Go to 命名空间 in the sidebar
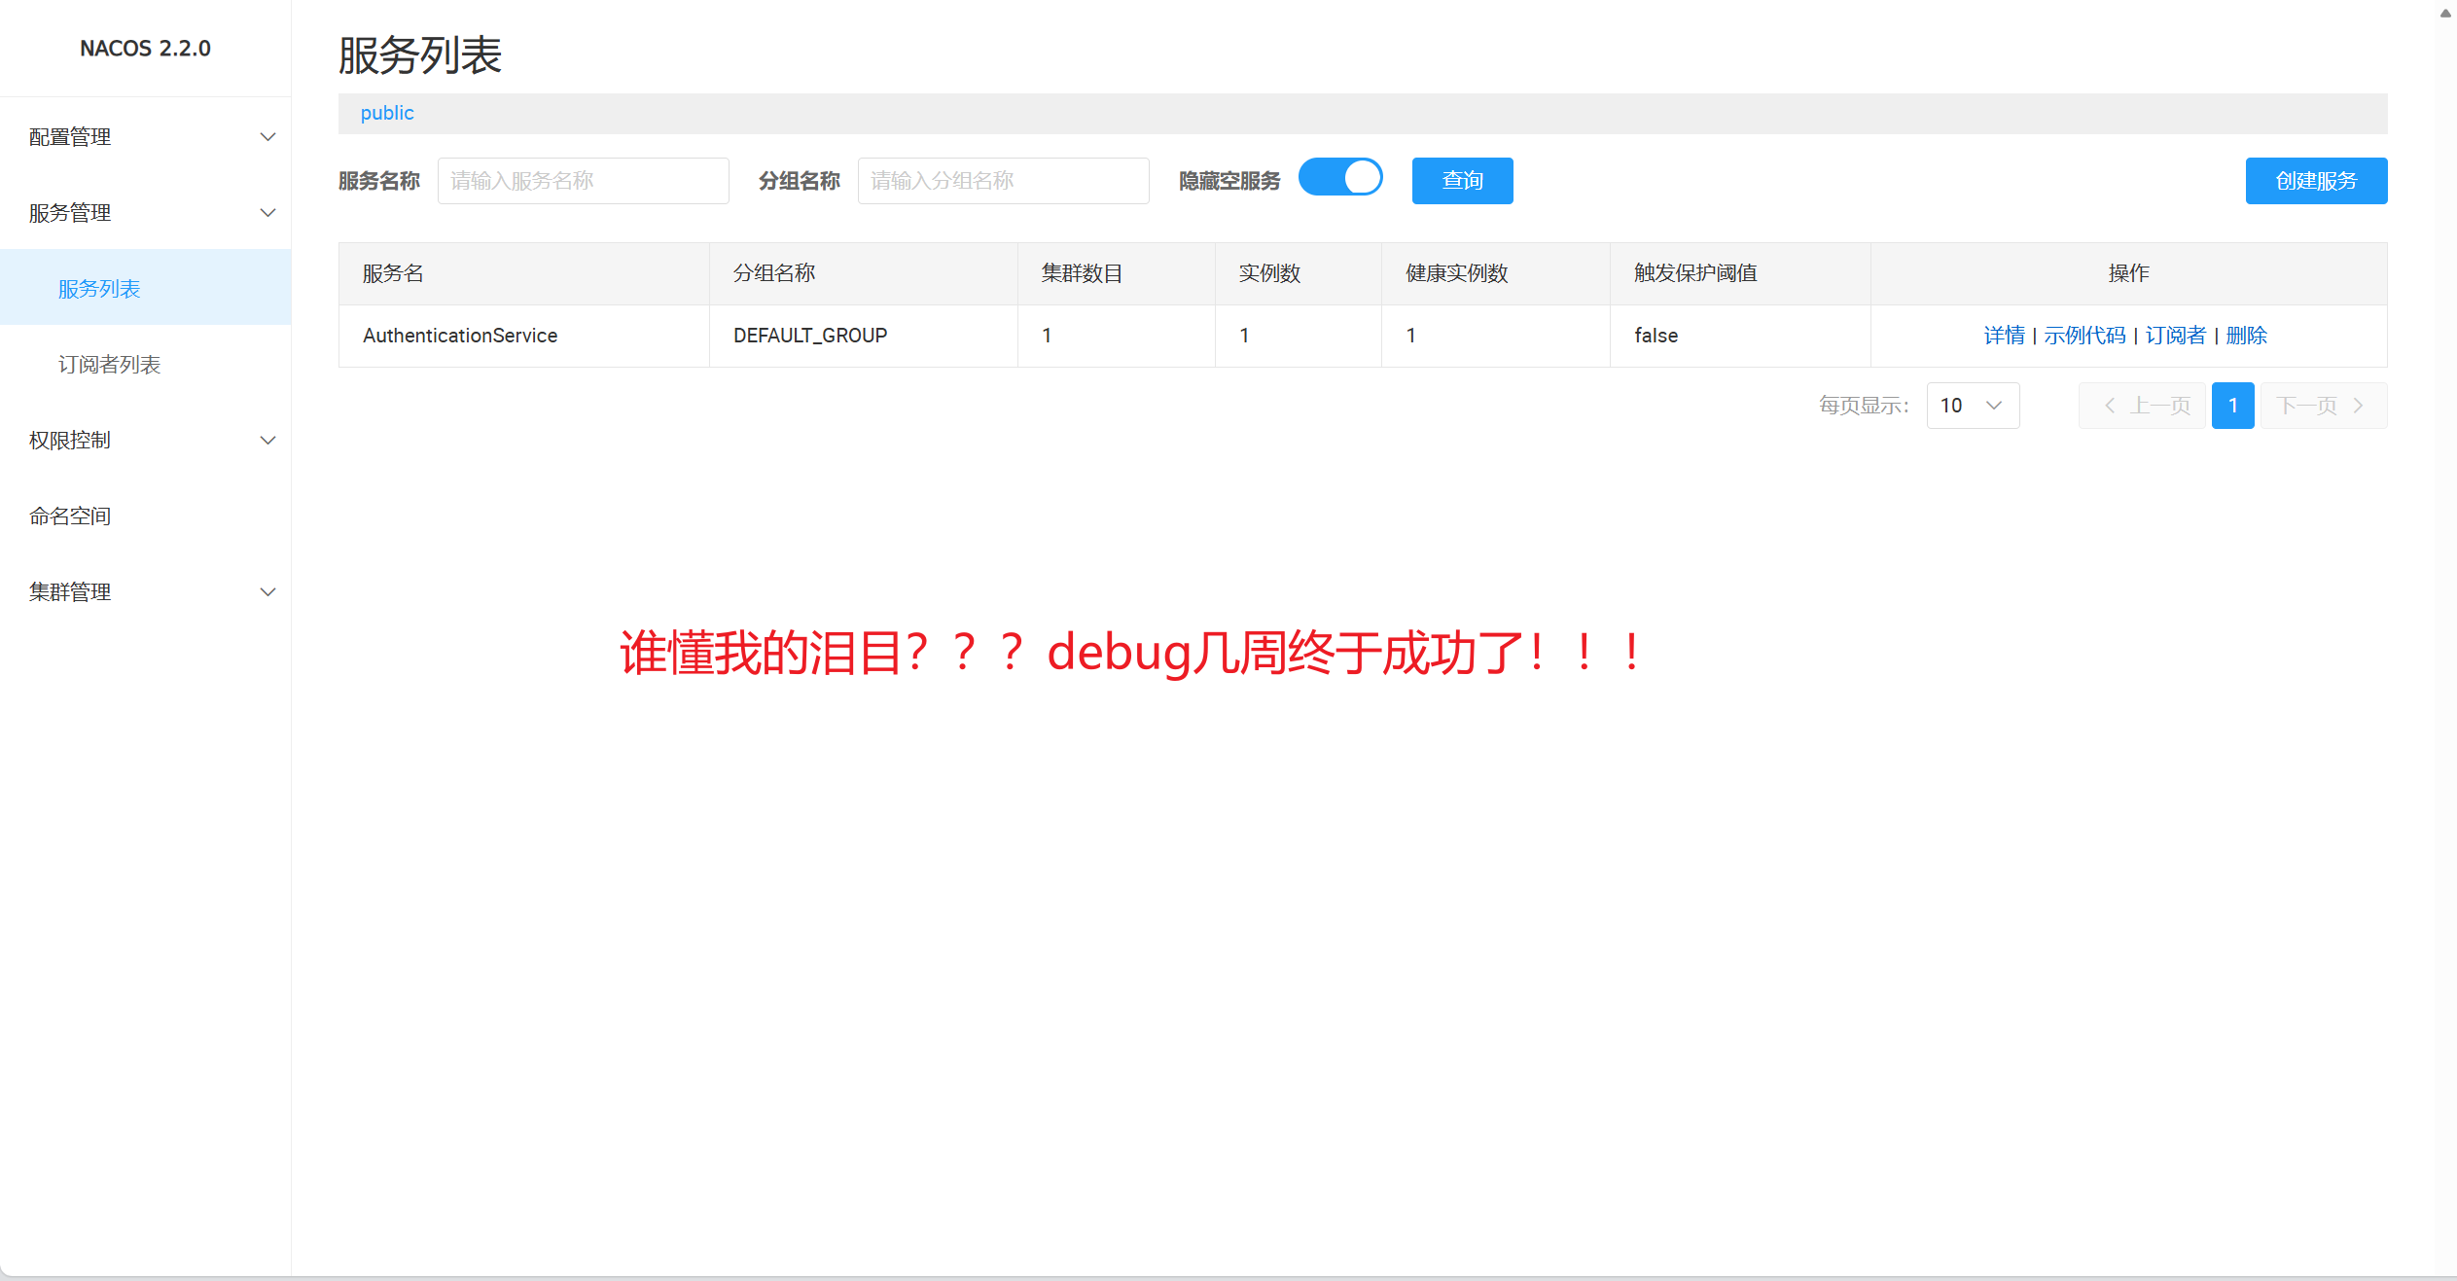Image resolution: width=2457 pixels, height=1281 pixels. click(x=70, y=516)
